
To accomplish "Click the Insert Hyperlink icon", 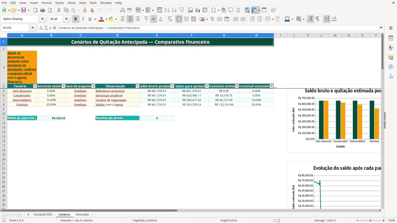I will (x=224, y=10).
